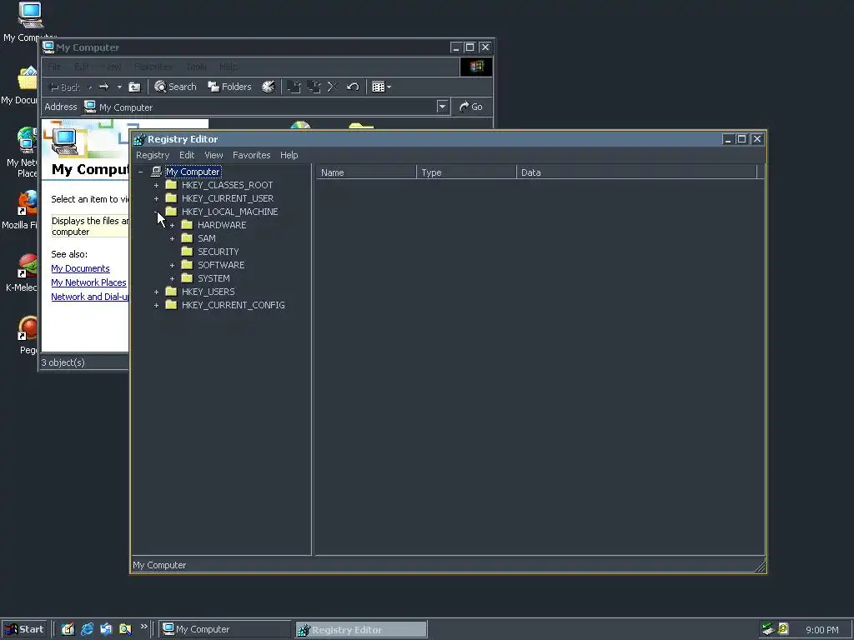This screenshot has height=640, width=854.
Task: Open the Address bar dropdown arrow
Action: click(x=442, y=107)
